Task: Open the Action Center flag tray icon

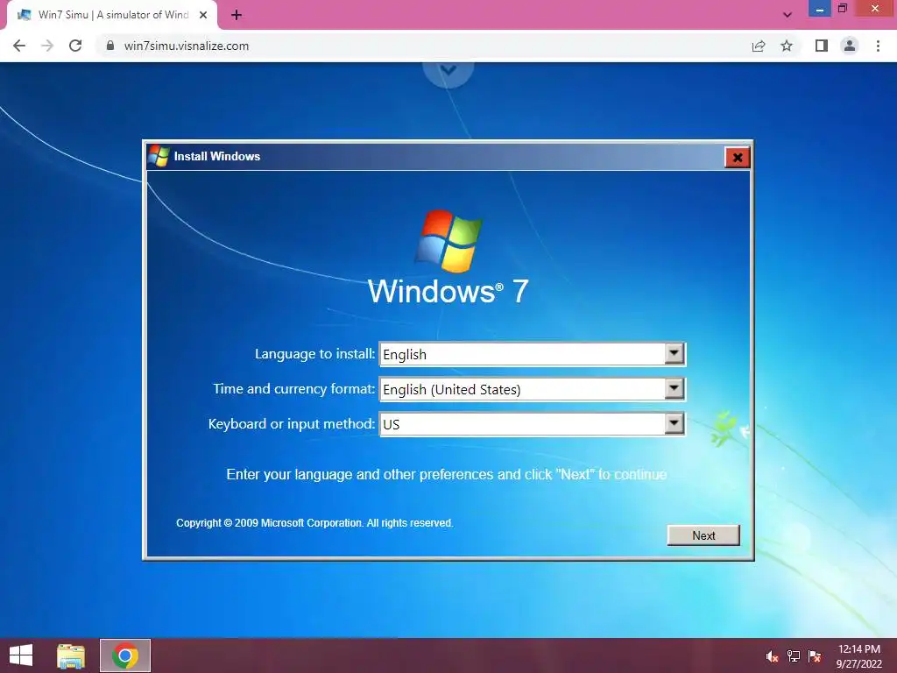Action: click(815, 656)
